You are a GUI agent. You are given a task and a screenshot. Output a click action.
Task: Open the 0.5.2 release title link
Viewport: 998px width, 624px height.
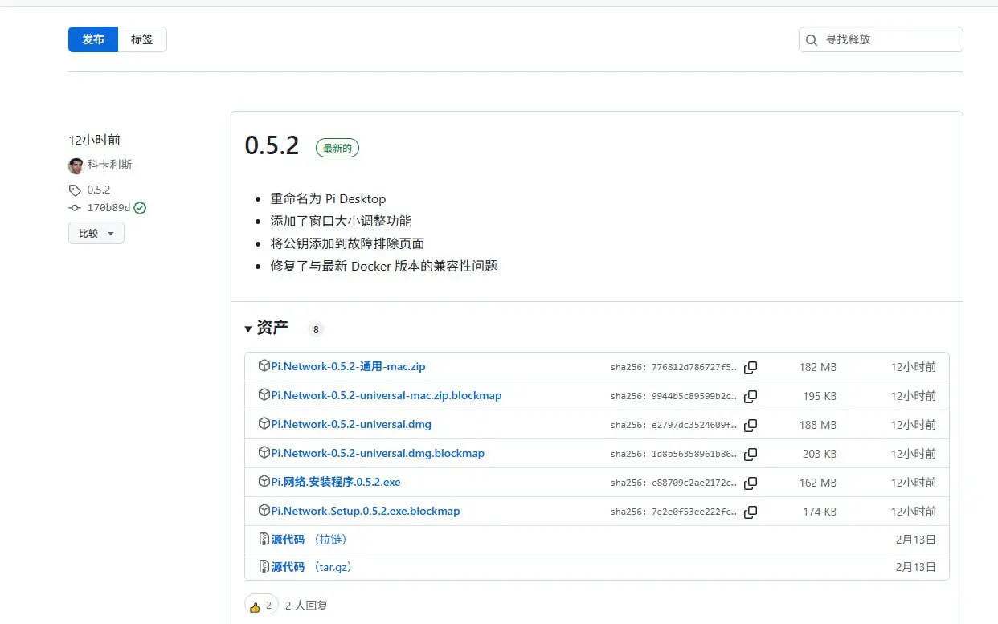[x=272, y=145]
